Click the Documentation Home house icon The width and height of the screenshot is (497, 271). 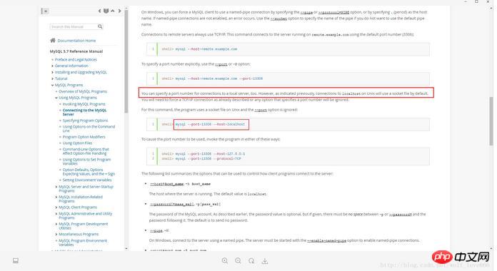click(53, 40)
